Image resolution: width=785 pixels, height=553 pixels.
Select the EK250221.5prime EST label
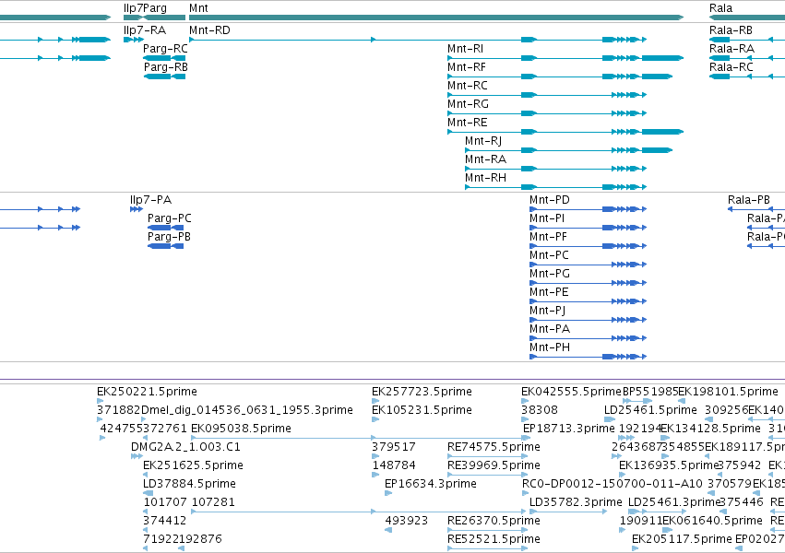(x=147, y=392)
